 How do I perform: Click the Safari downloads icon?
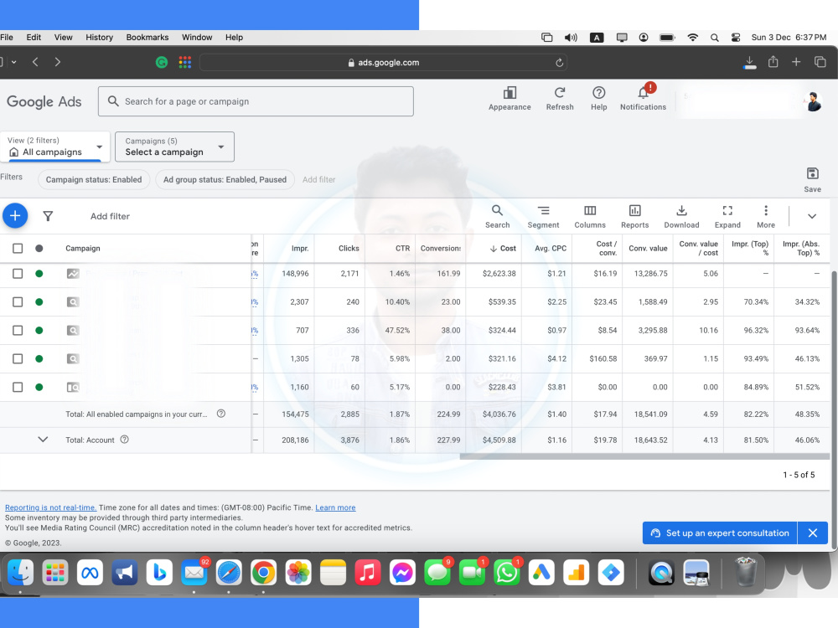[750, 63]
